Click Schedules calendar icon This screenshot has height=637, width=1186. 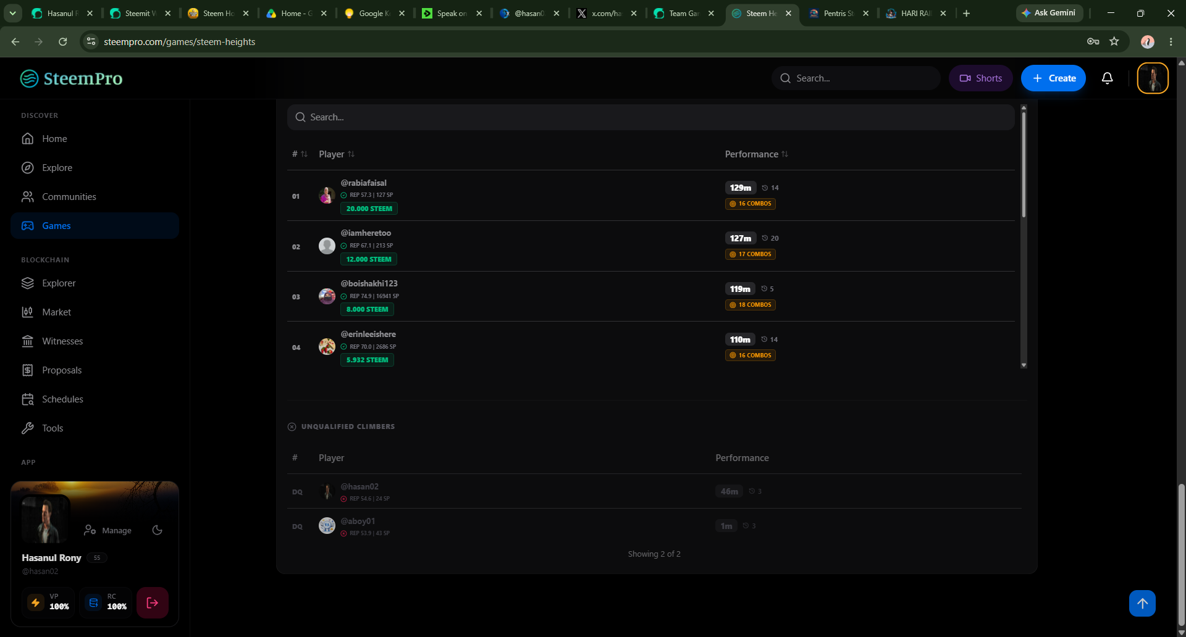click(28, 399)
